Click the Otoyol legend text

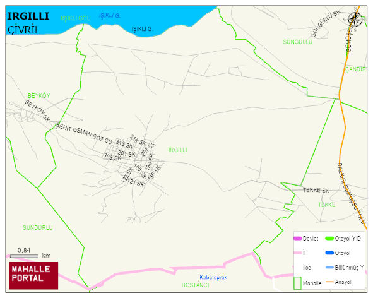coord(343,253)
